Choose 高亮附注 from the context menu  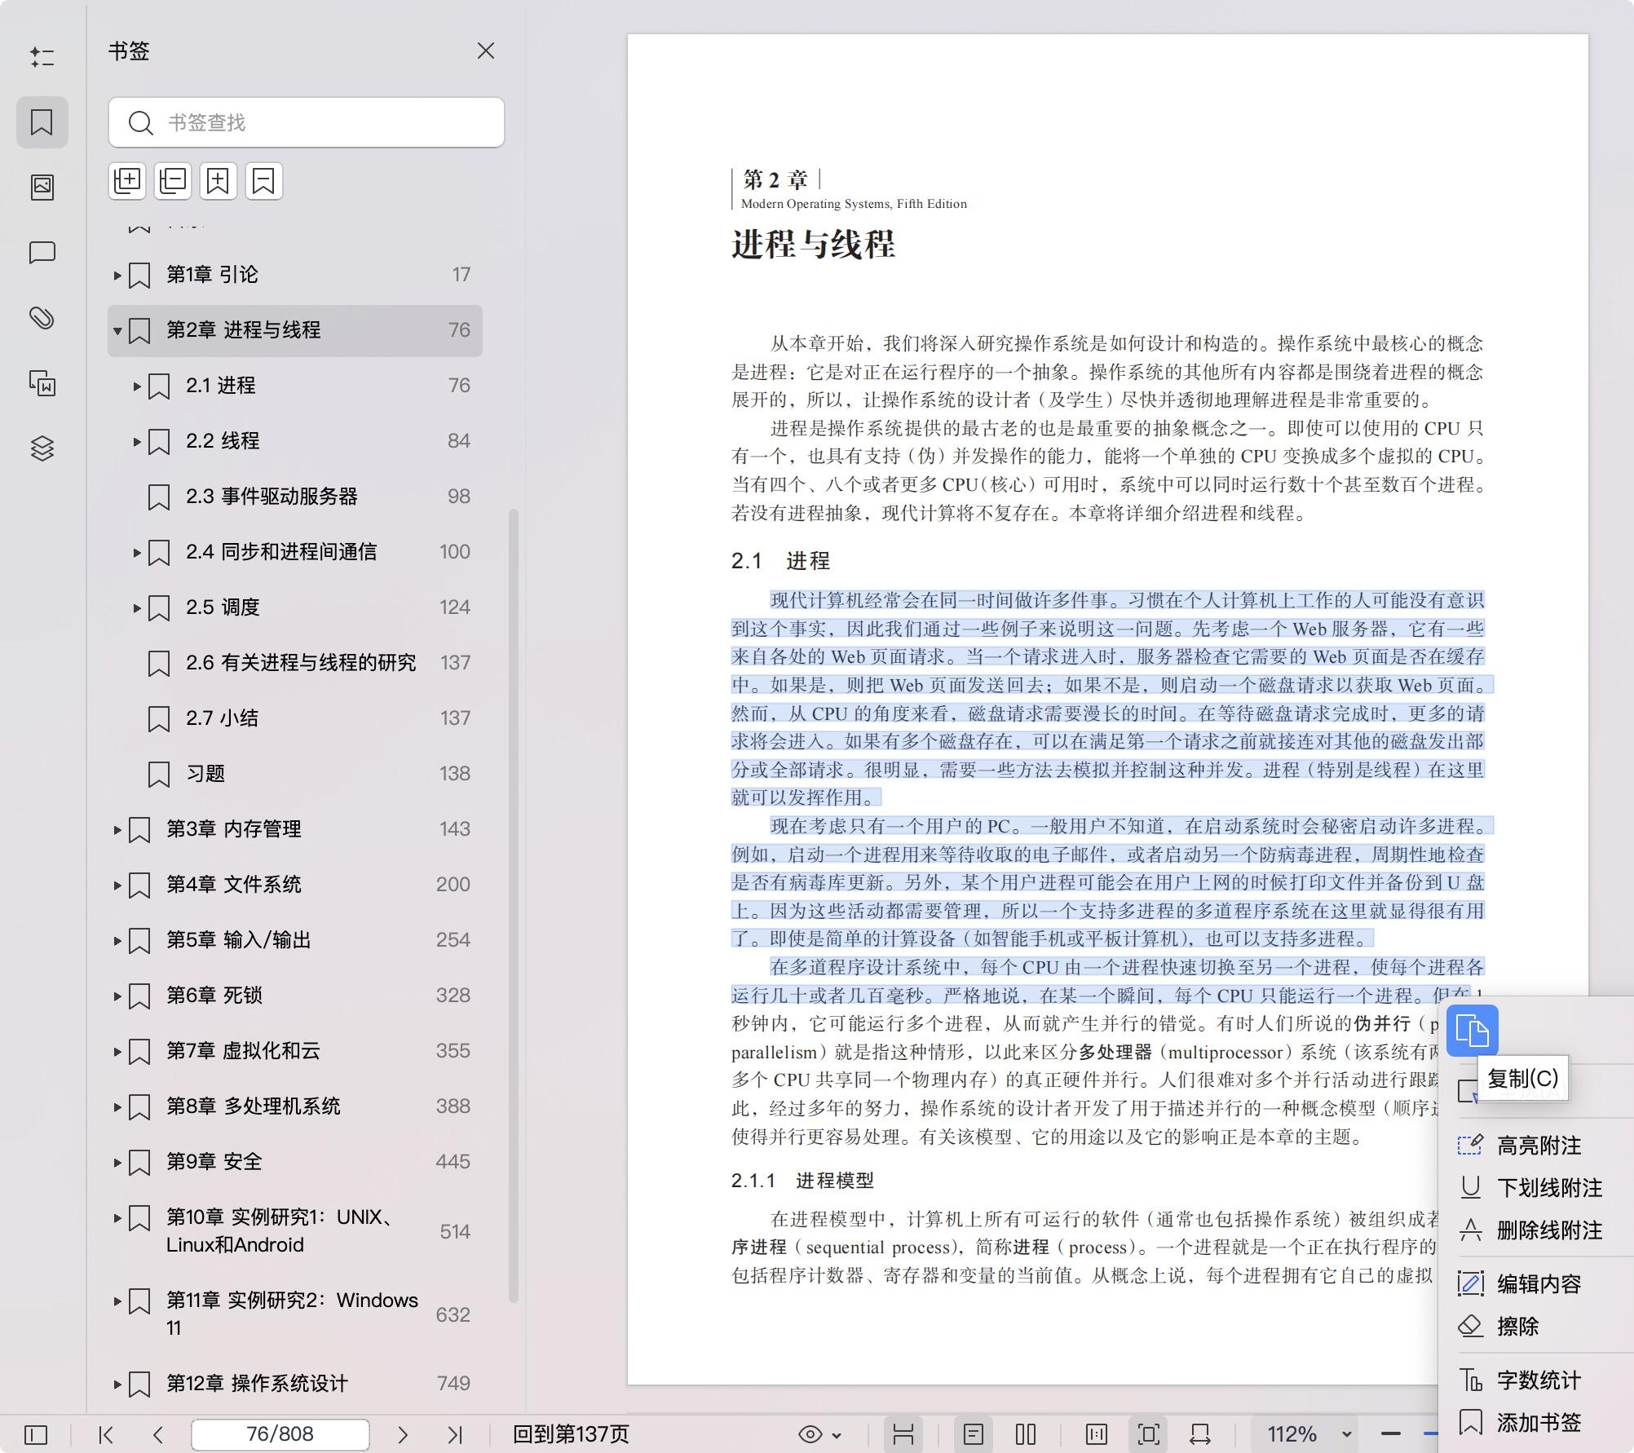(x=1538, y=1146)
